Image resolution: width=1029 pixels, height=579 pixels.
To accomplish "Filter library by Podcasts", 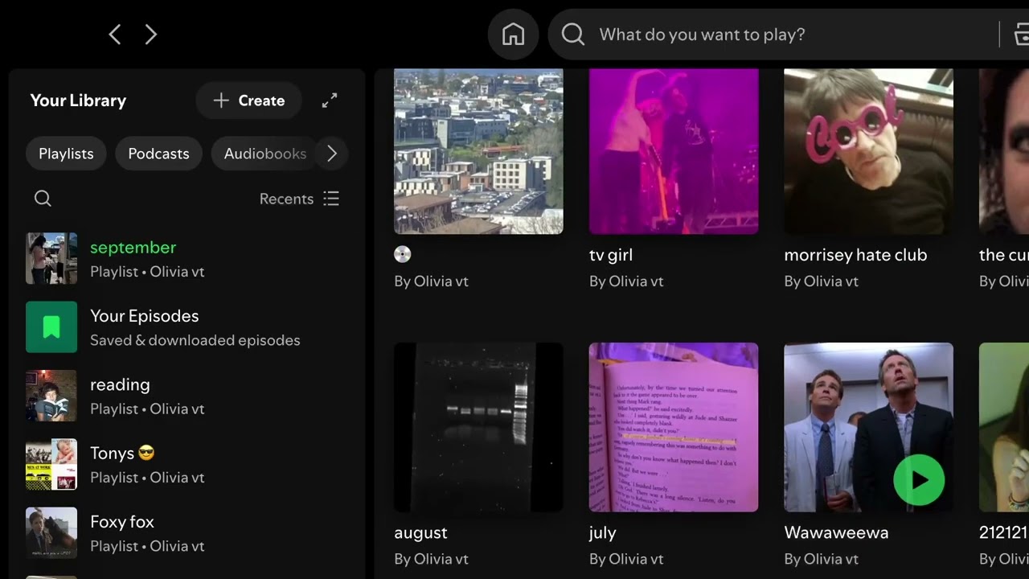I will pos(158,154).
